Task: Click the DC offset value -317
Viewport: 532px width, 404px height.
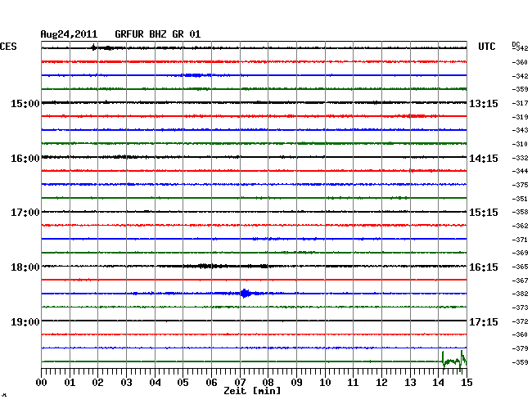Action: click(520, 103)
